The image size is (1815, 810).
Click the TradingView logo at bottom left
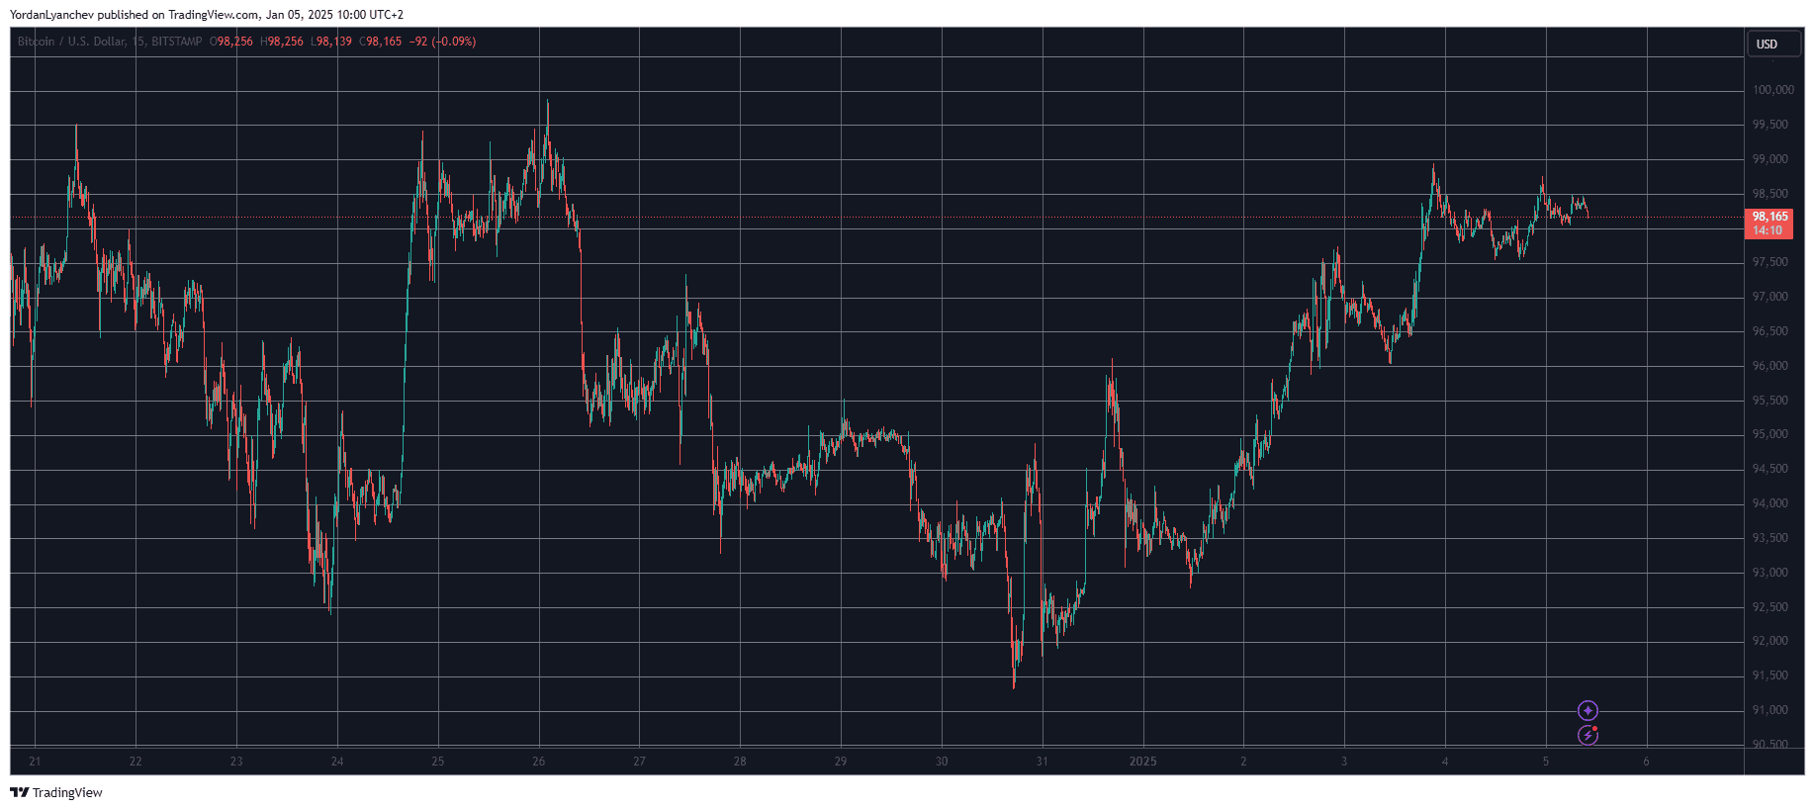pos(56,792)
